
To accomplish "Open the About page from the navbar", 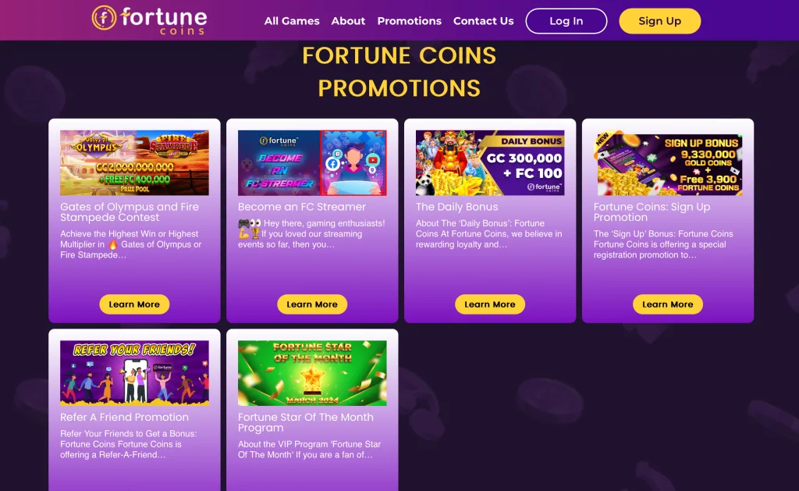I will point(348,21).
